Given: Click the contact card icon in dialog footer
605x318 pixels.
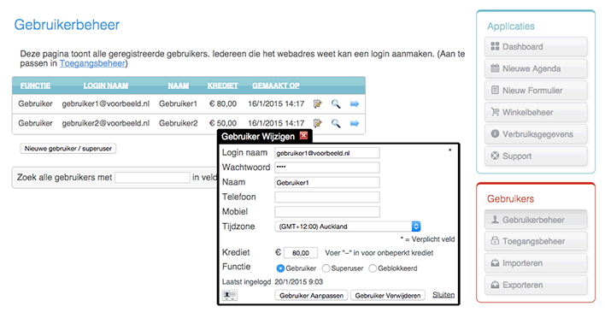Looking at the screenshot, I should (x=230, y=295).
